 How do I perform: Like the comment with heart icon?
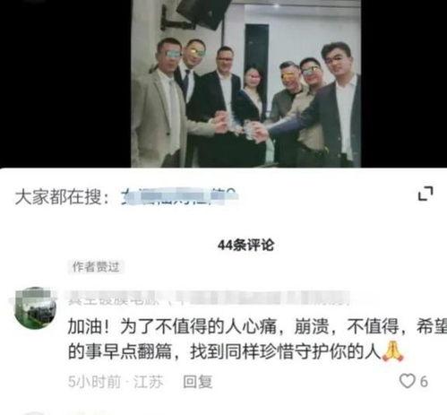pos(408,382)
